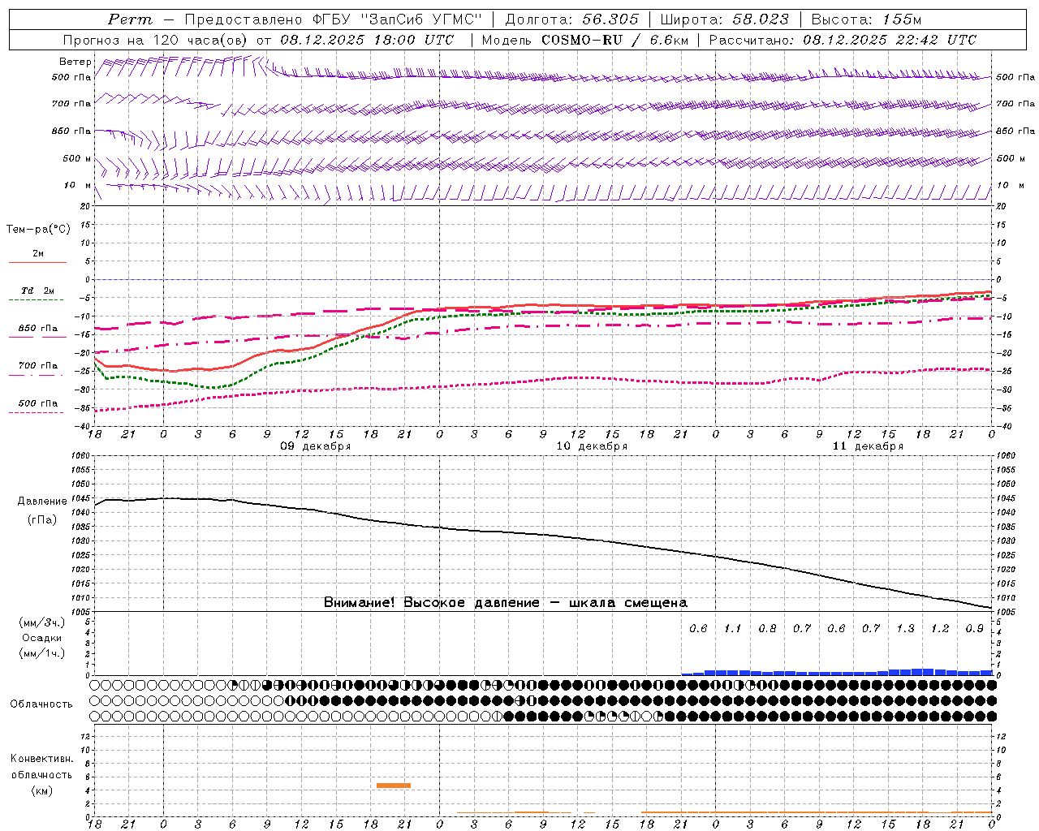Click the "09 декабря" date label
Image resolution: width=1039 pixels, height=831 pixels.
[316, 446]
